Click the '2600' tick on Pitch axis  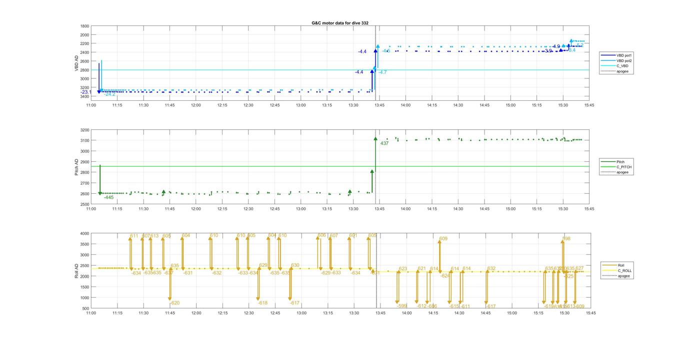(84, 194)
